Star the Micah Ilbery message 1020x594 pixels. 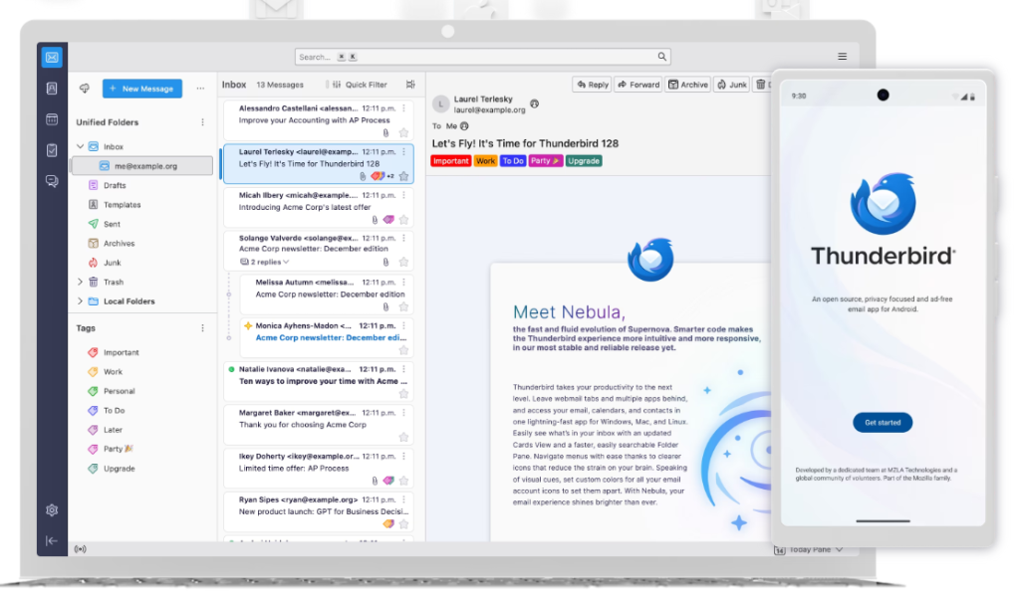404,220
